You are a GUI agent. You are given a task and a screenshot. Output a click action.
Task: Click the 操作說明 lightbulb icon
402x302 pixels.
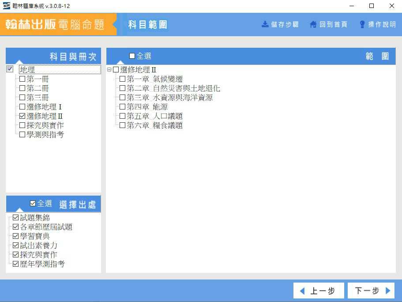pyautogui.click(x=362, y=24)
